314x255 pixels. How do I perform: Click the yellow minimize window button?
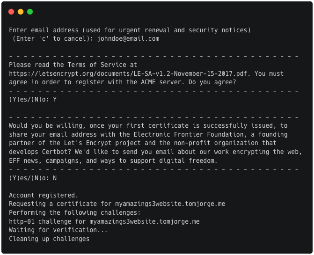(21, 12)
